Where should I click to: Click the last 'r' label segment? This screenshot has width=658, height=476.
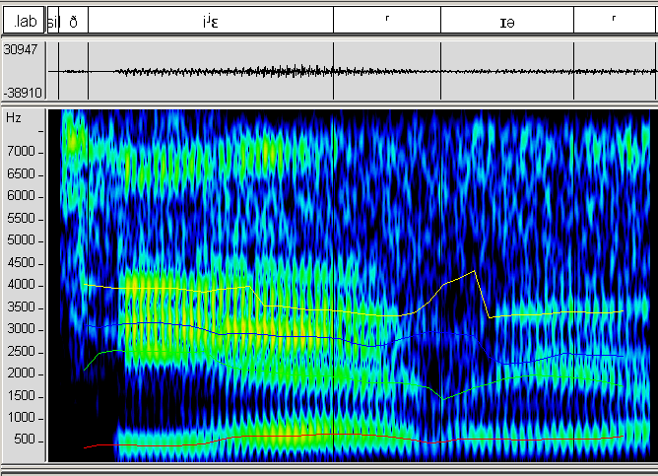pos(614,20)
